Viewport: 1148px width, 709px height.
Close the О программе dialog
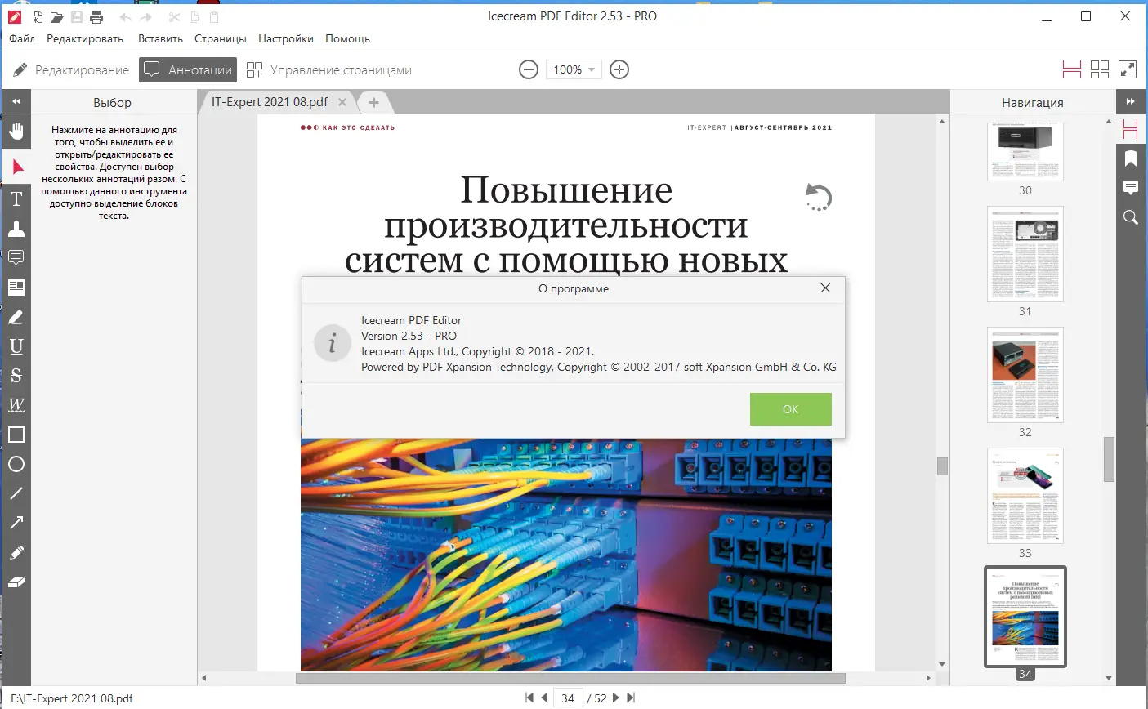(x=825, y=288)
